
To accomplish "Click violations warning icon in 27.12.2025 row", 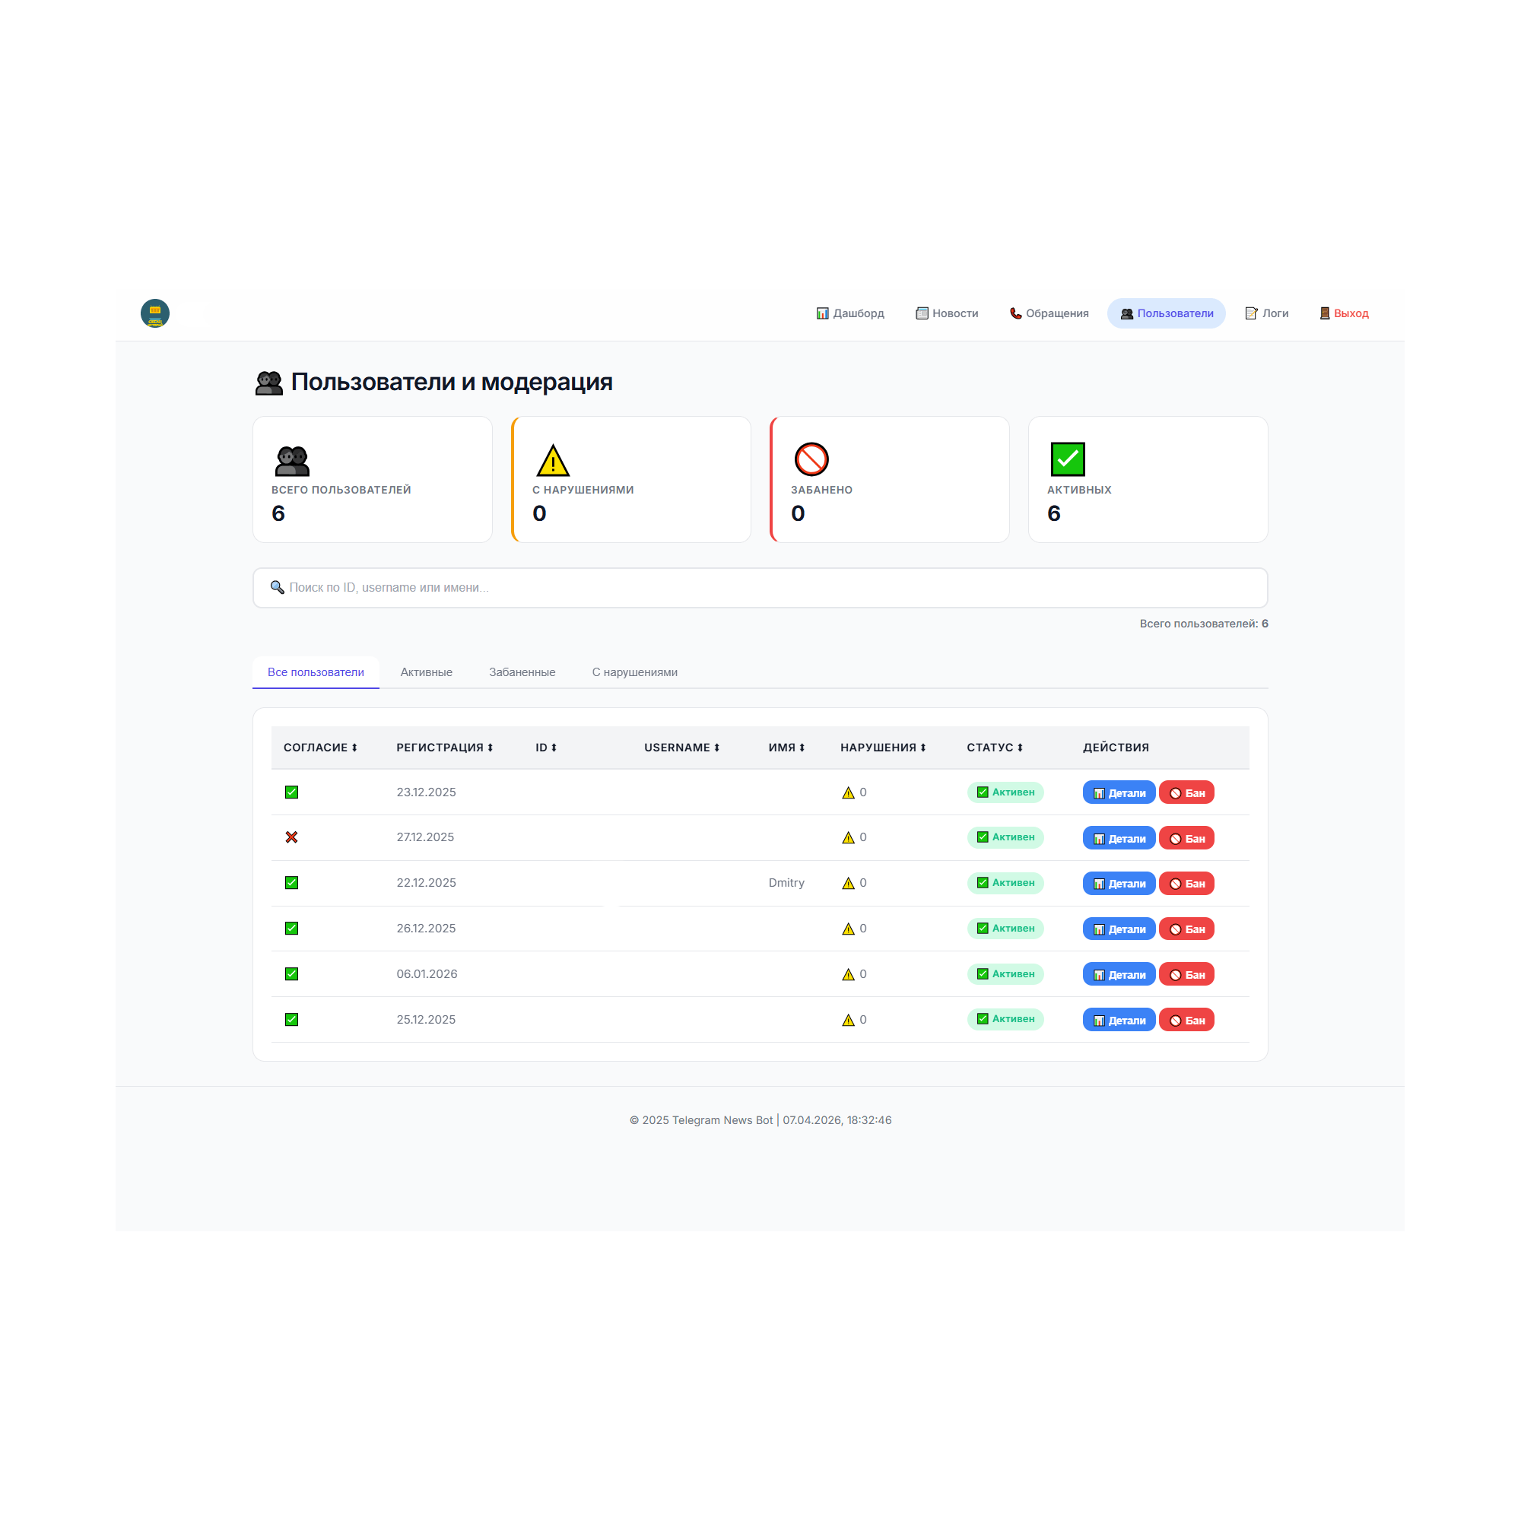I will click(x=848, y=837).
